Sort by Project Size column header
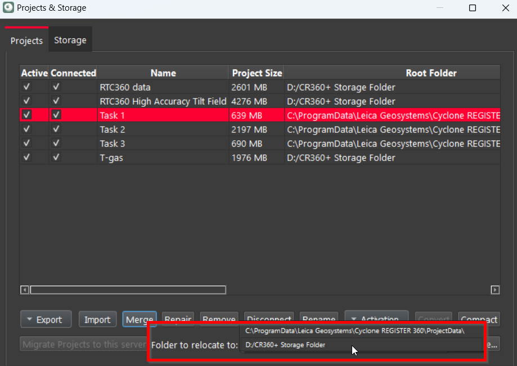 (x=257, y=73)
